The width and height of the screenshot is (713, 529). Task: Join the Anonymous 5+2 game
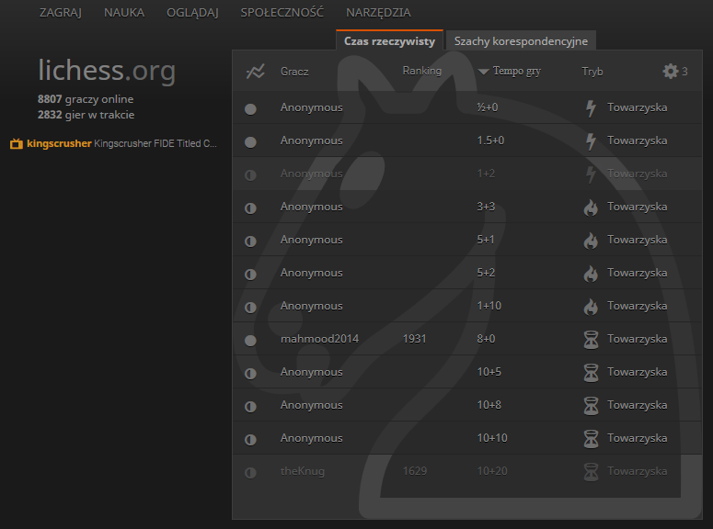[467, 273]
